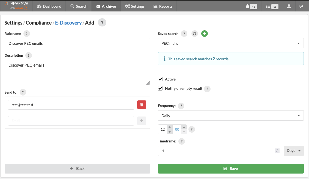Focus the test@test.test email field

tap(71, 105)
